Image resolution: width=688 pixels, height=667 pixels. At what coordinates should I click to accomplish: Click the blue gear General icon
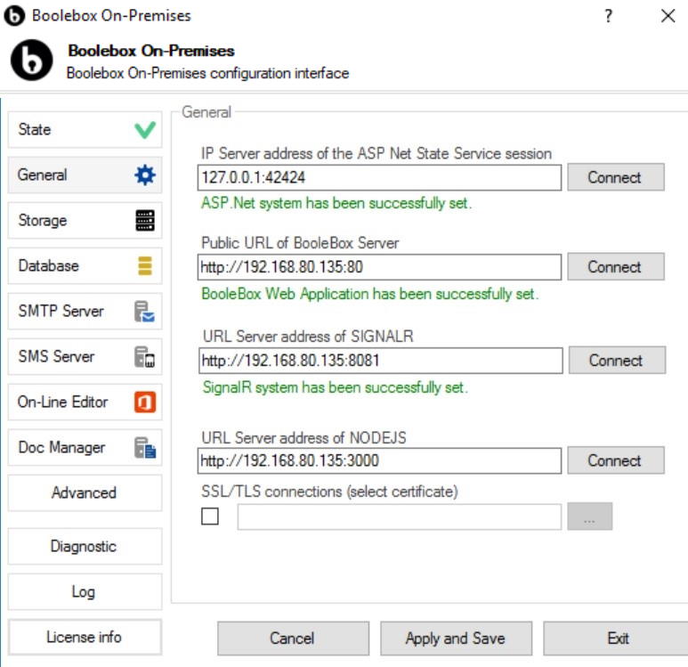[145, 175]
